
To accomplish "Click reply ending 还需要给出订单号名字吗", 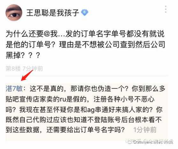I will tap(65, 130).
